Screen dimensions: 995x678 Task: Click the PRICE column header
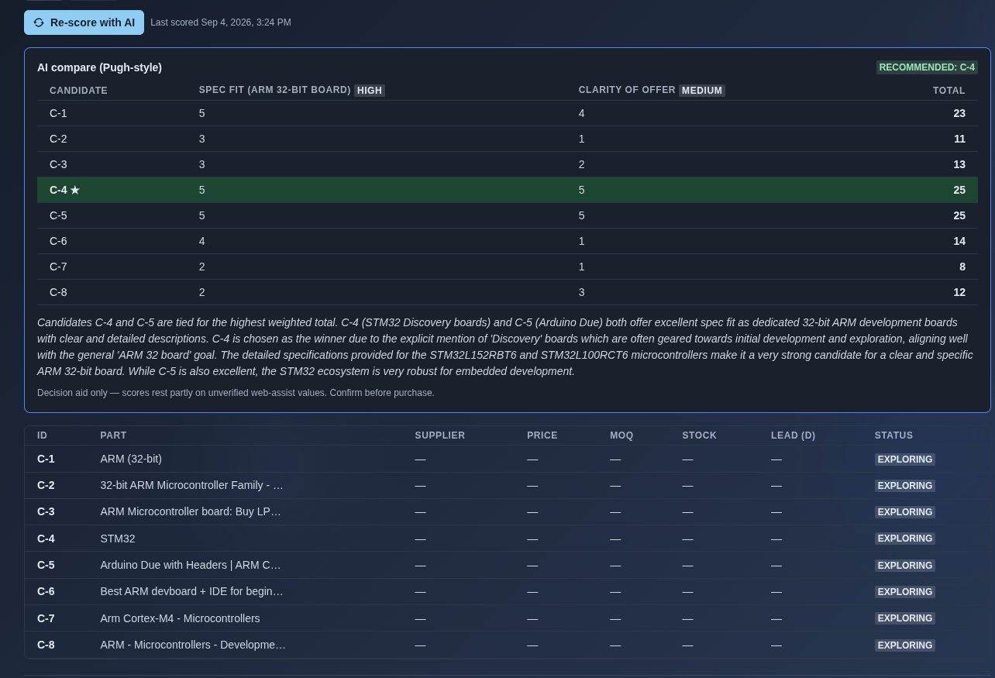coord(542,435)
